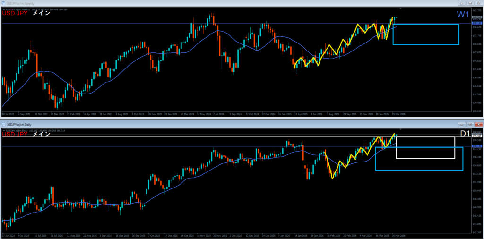The height and width of the screenshot is (239, 484).
Task: Expand one-click trading arrow on Daily chart
Action: click(4, 129)
